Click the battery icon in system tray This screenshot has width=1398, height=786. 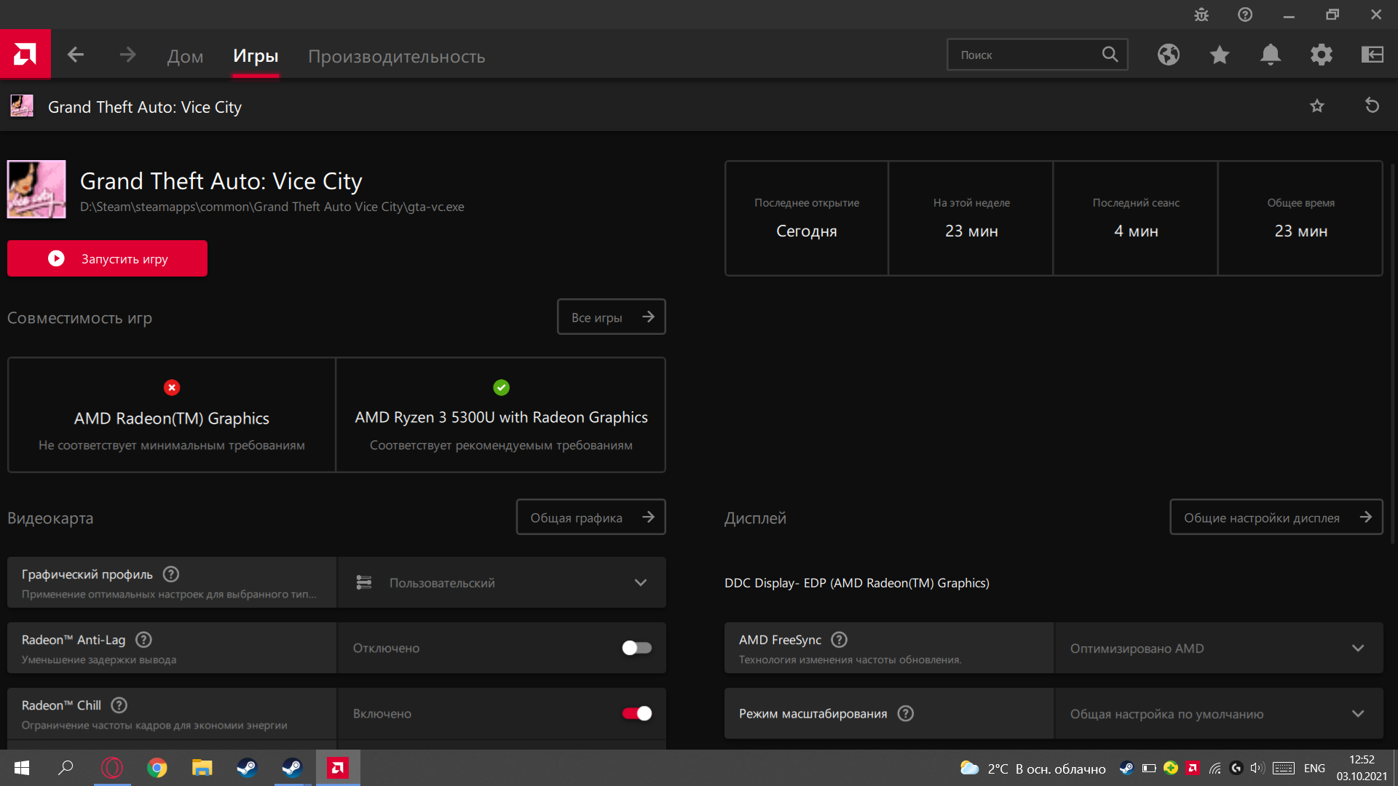1149,769
